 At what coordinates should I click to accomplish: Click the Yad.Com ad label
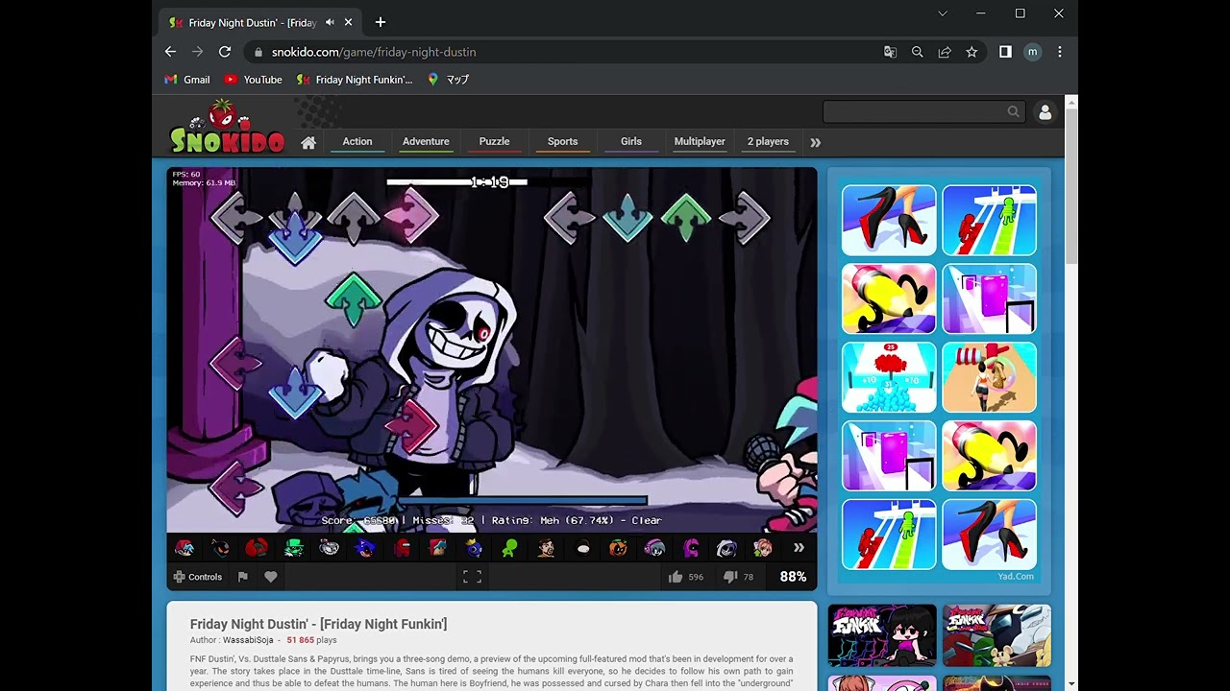pyautogui.click(x=1016, y=577)
